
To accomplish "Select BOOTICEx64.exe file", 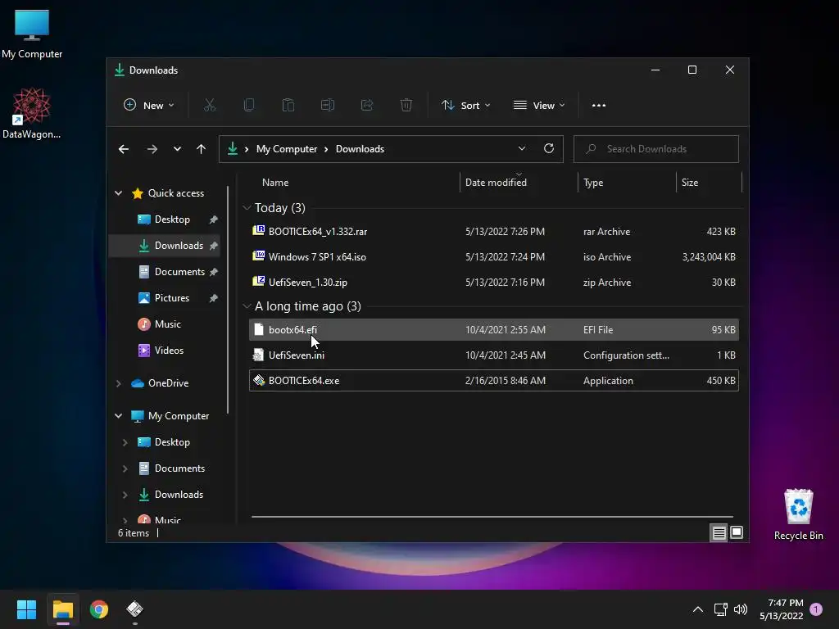I will pyautogui.click(x=494, y=380).
